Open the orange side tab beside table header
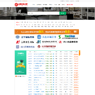Image resolution: width=95 pixels, height=95 pixels. (79, 53)
